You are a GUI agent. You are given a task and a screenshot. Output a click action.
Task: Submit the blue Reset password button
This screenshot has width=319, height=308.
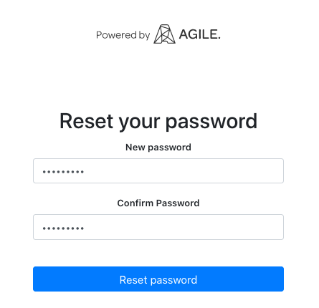click(x=158, y=279)
